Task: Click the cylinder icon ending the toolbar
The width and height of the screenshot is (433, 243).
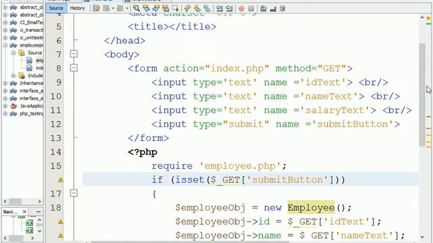Action: 282,9
